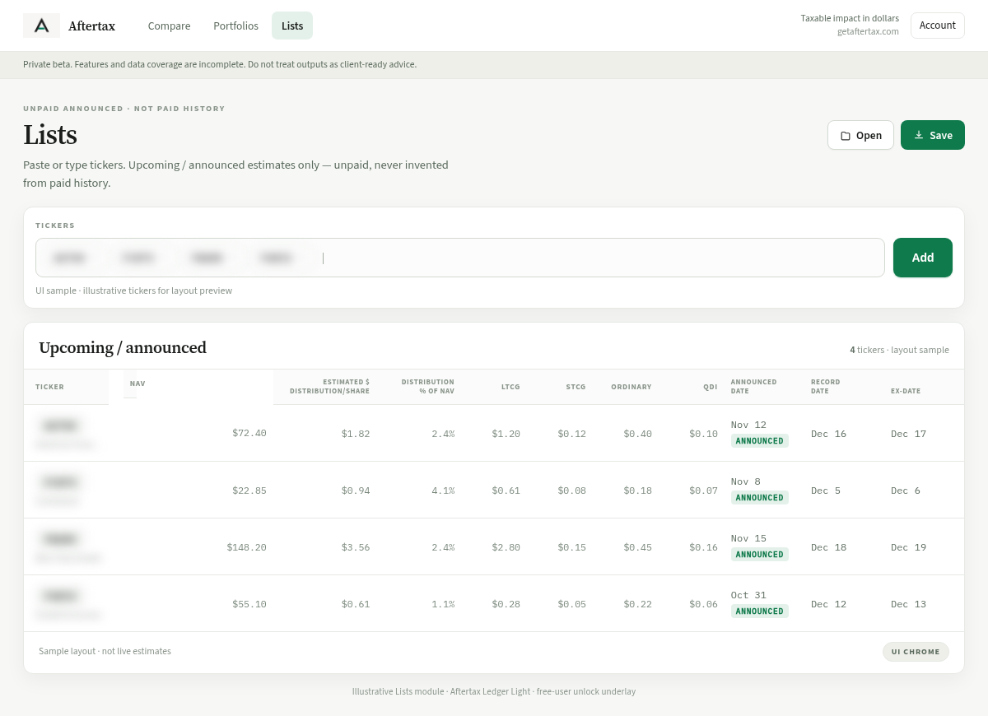
Task: Click the Estimated $ Distribution/Share header
Action: click(x=329, y=387)
